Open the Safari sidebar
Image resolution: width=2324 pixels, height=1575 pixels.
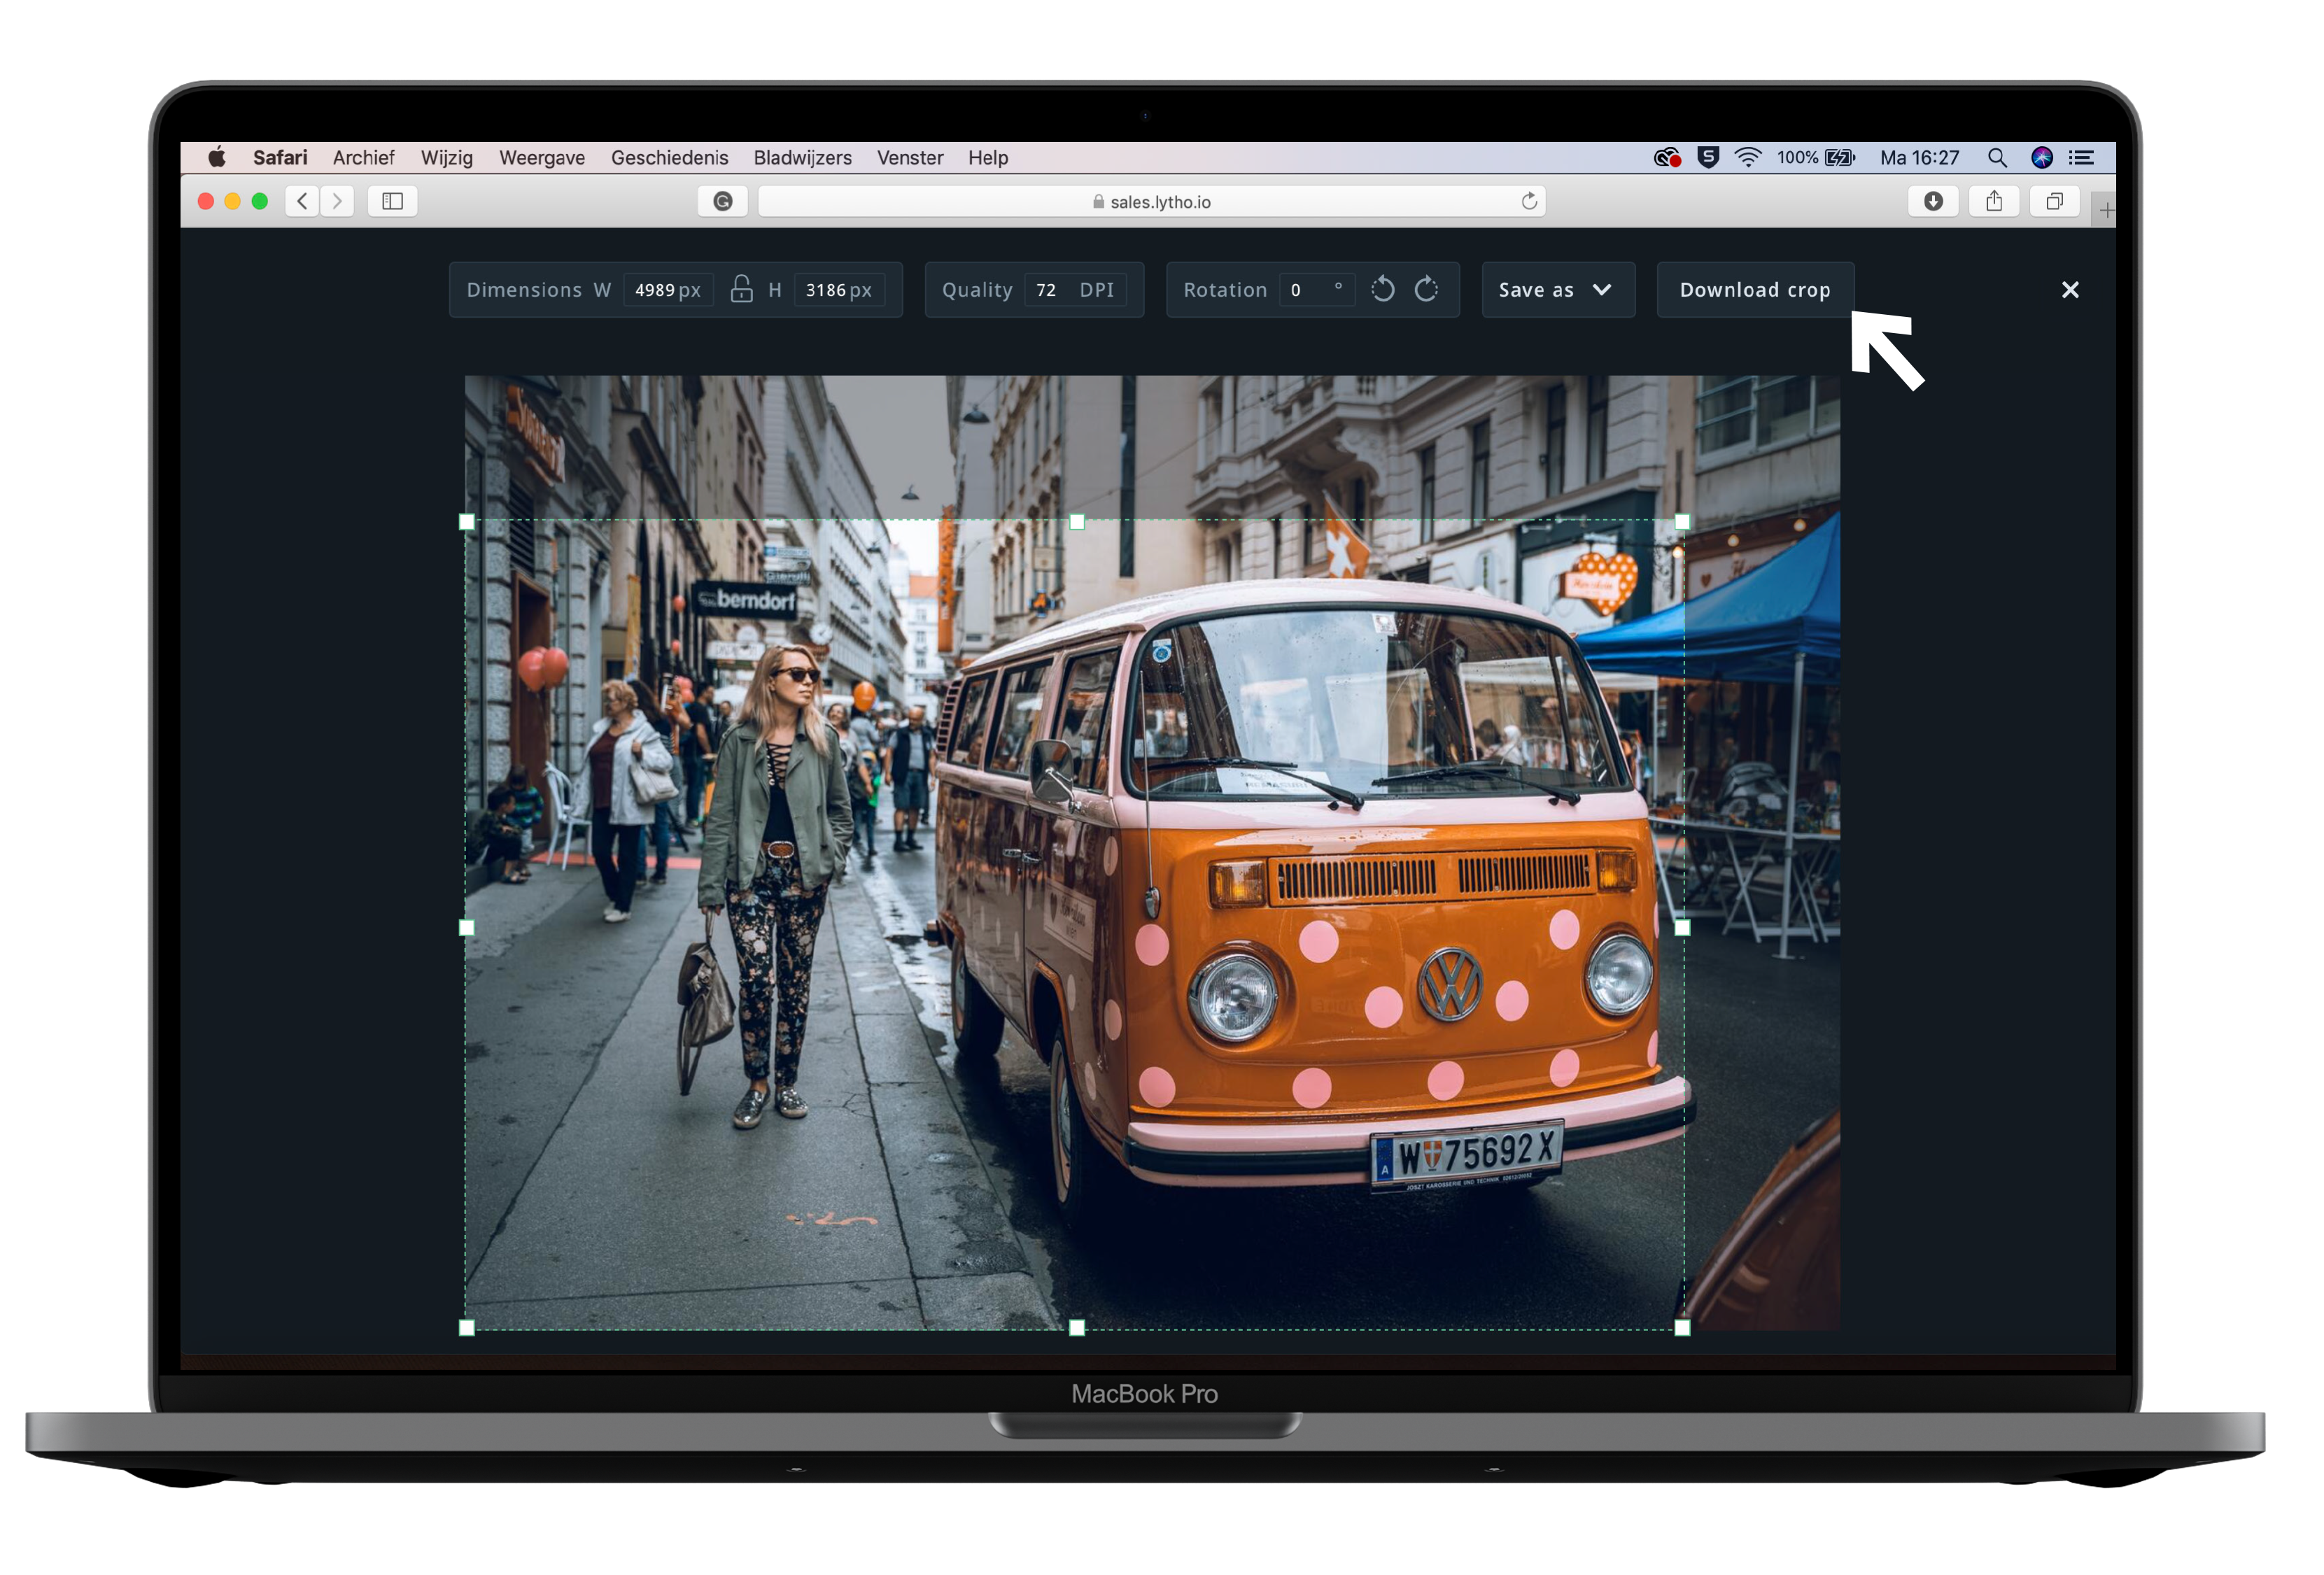tap(392, 201)
